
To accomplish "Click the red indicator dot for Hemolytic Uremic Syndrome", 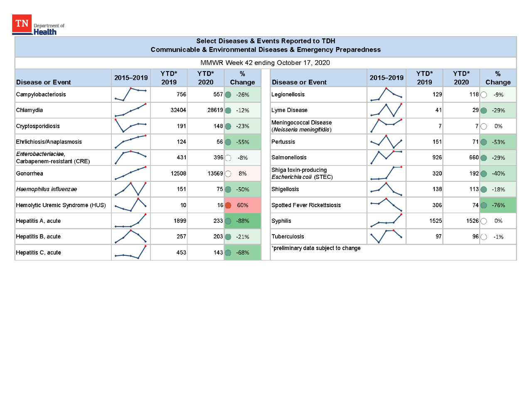I will [228, 205].
